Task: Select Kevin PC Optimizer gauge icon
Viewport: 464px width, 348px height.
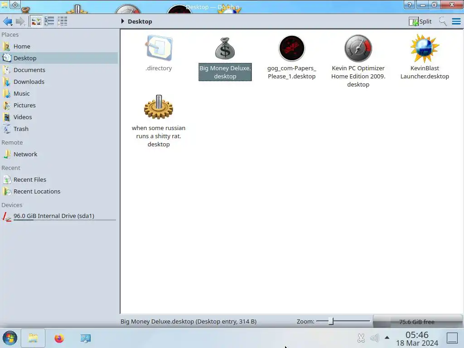Action: click(x=358, y=48)
